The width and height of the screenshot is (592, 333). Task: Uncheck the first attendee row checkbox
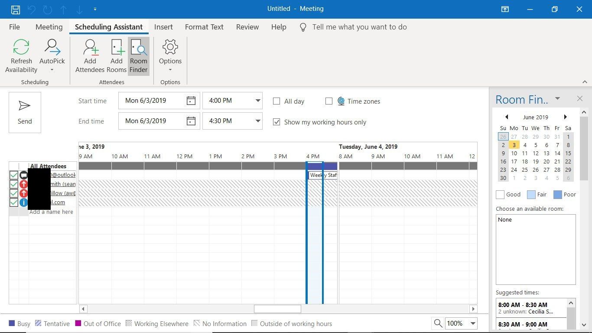[14, 175]
